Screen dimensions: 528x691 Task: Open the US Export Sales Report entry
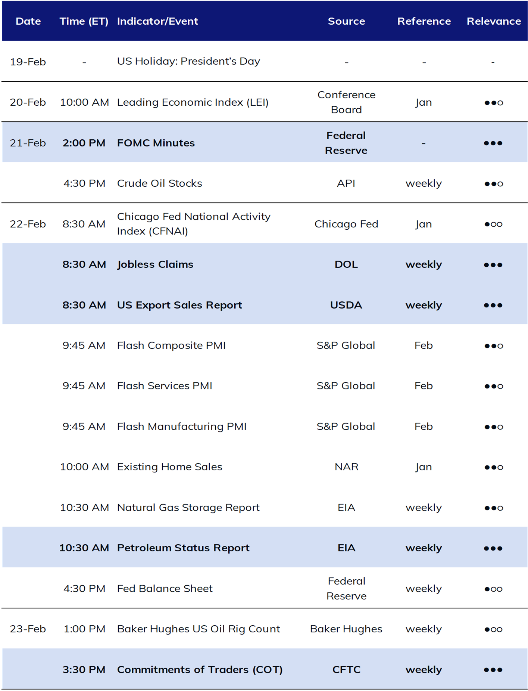click(179, 305)
